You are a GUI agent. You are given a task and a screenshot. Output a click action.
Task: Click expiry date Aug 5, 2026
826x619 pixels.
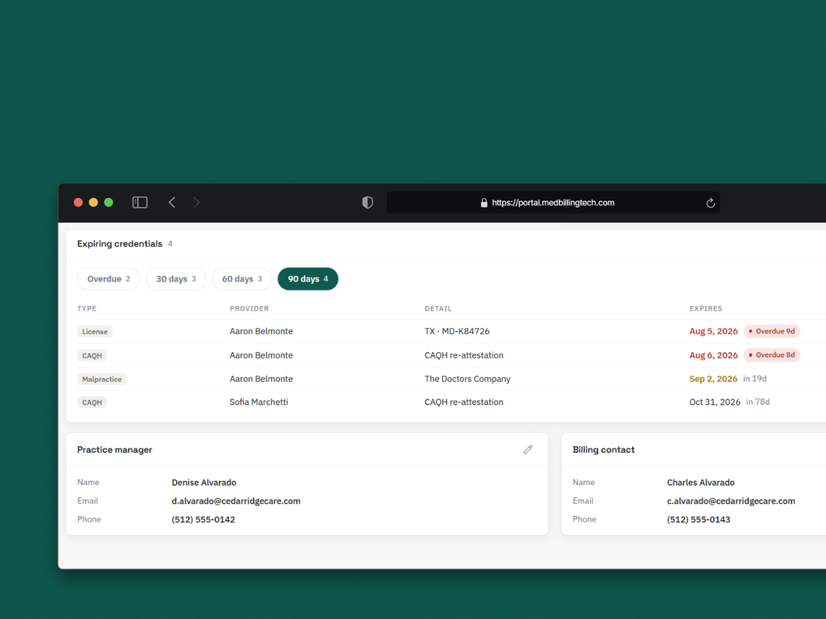pos(713,331)
